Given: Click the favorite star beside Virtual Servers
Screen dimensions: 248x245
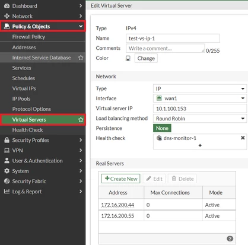Looking at the screenshot, I should click(x=81, y=119).
